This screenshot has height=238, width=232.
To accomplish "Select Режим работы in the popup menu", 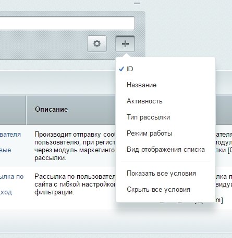I will [x=165, y=134].
